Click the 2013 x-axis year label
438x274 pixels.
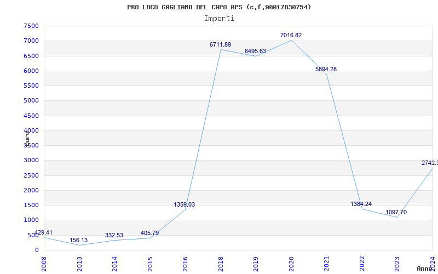(79, 264)
